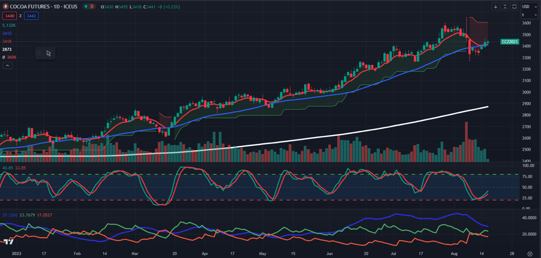The width and height of the screenshot is (541, 258).
Task: Click the TradingView logo at bottom left
Action: pyautogui.click(x=8, y=242)
